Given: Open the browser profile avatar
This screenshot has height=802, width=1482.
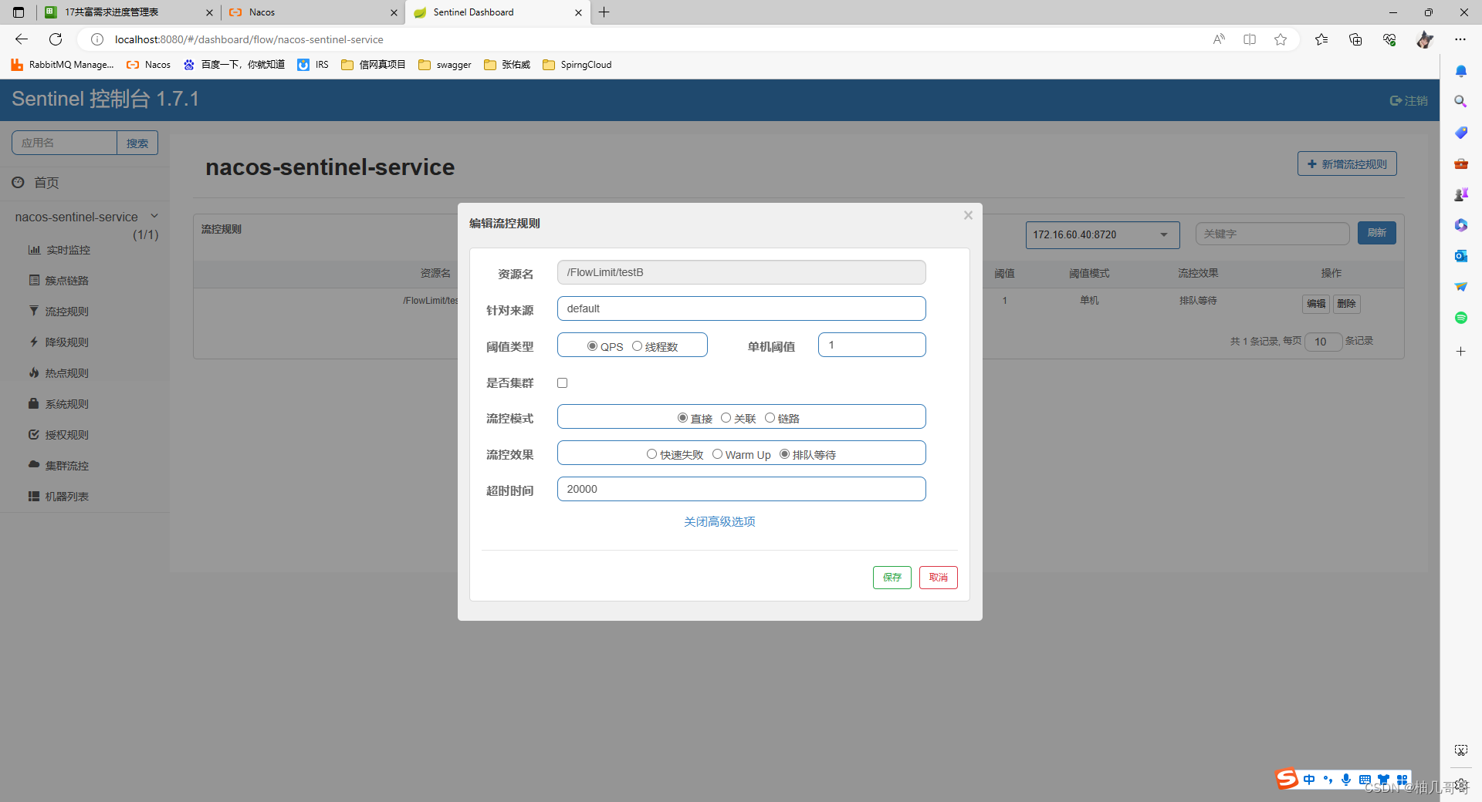Looking at the screenshot, I should point(1425,39).
